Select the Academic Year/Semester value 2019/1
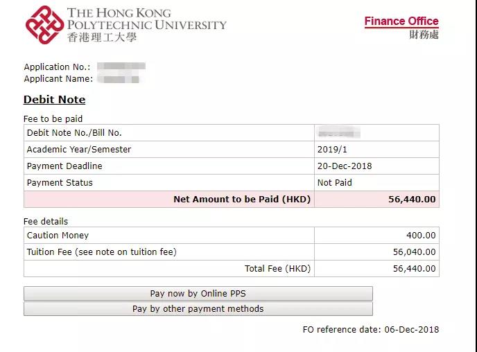477x352 pixels. [x=332, y=150]
